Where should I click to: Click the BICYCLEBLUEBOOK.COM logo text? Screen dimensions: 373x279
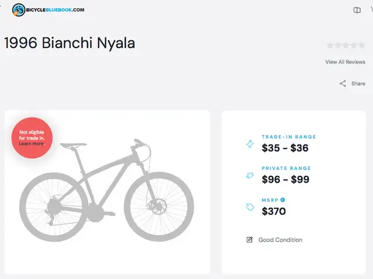(x=55, y=10)
